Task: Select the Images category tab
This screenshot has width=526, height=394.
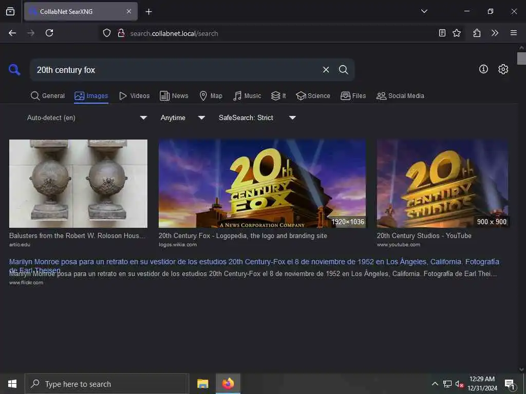Action: [91, 96]
